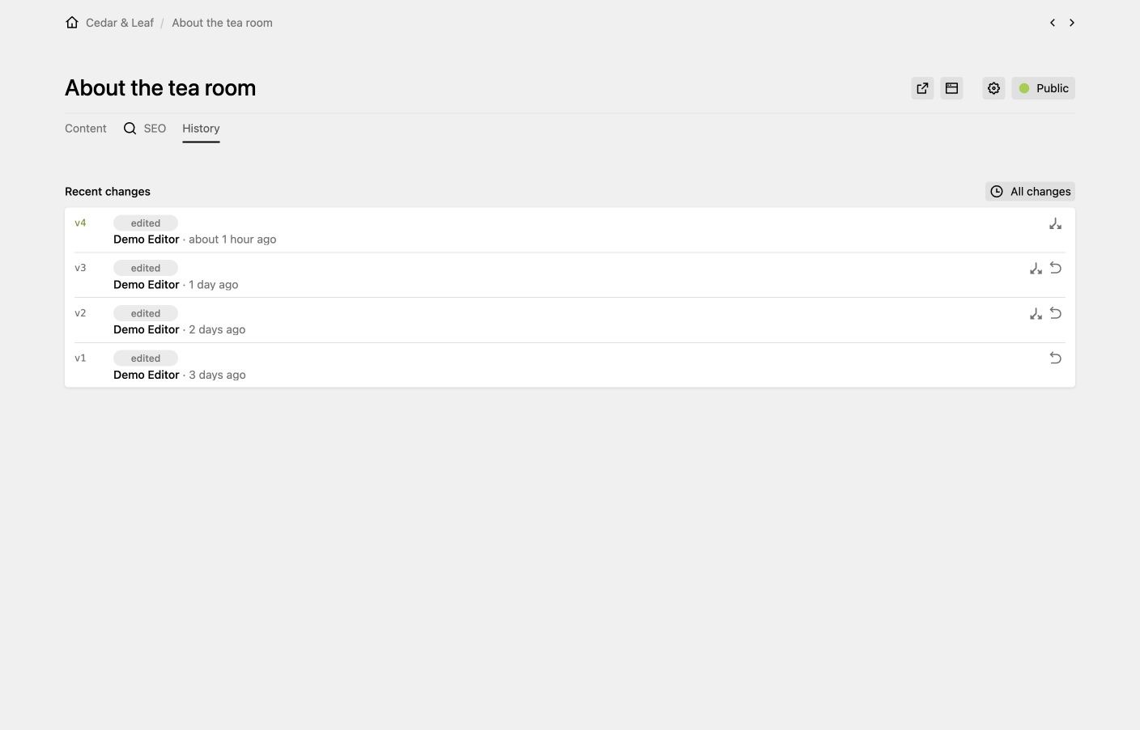Restore version v3

(x=1055, y=268)
